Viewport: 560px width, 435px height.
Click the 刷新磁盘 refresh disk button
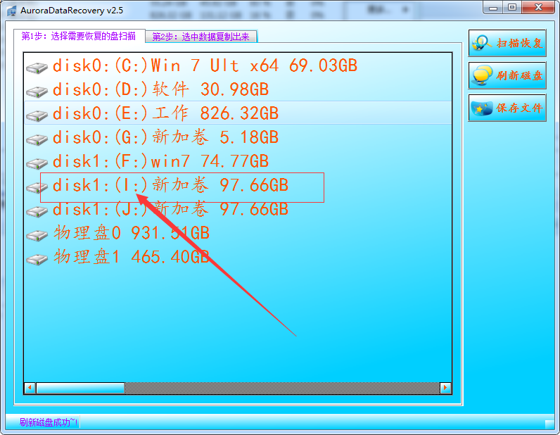[x=507, y=75]
